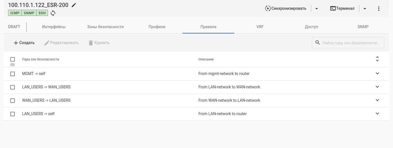Open the Зоны безопасности tab
393x148 pixels.
tap(105, 27)
